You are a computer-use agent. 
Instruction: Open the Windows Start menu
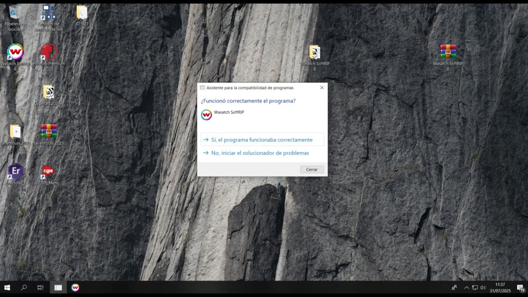(7, 288)
